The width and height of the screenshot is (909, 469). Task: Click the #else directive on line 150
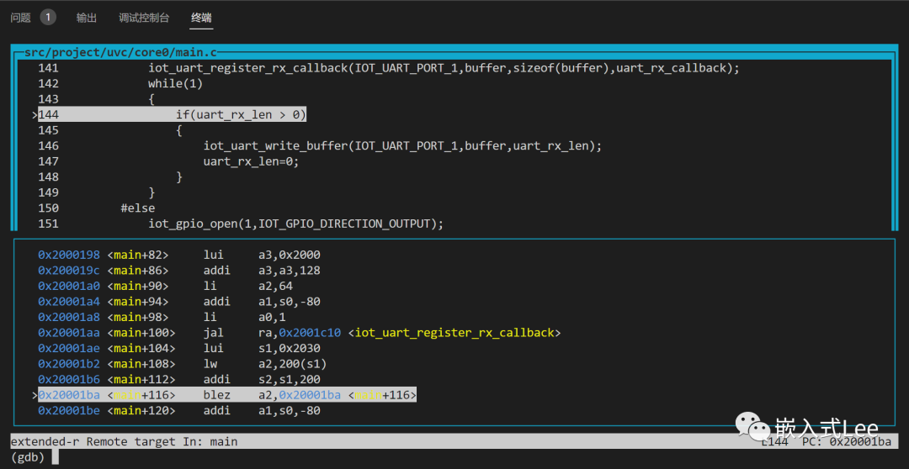(138, 208)
